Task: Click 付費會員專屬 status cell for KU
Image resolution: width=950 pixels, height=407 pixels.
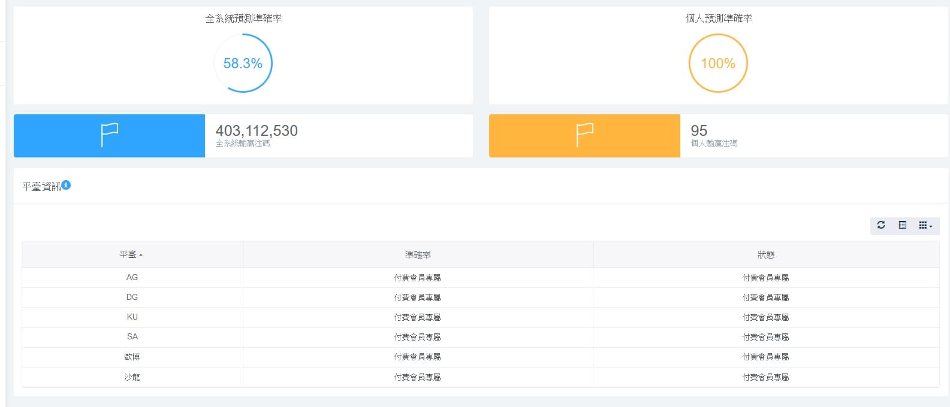Action: (766, 317)
